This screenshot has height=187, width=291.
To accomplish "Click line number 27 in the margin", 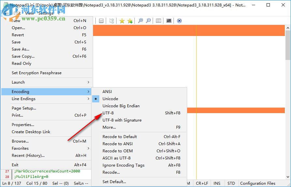I will [7, 171].
